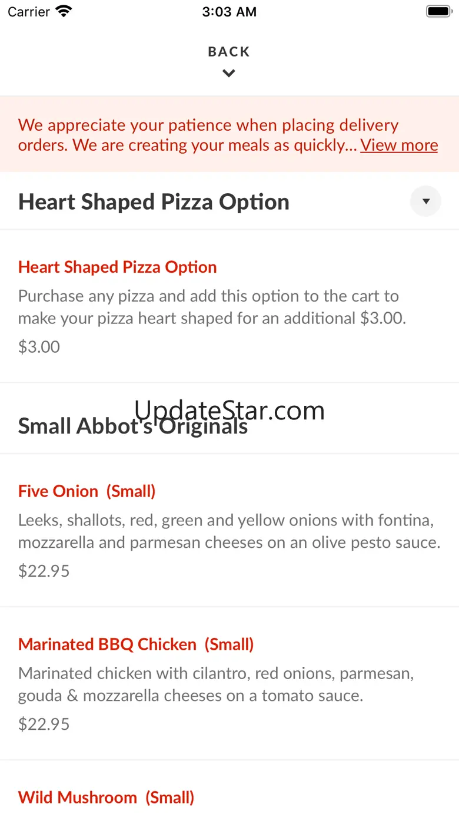Screen dimensions: 459x817
Task: Select the red Heart Shaped Pizza Option item
Action: click(x=118, y=267)
